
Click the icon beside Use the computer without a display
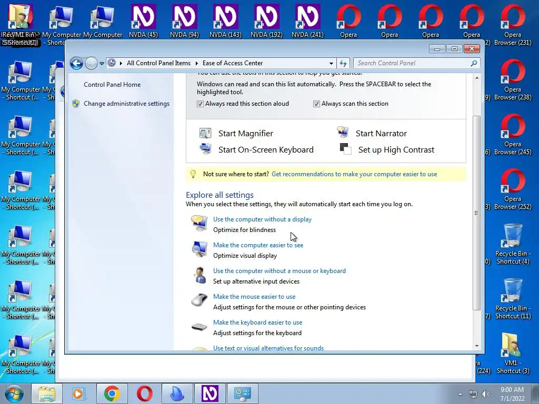point(199,223)
